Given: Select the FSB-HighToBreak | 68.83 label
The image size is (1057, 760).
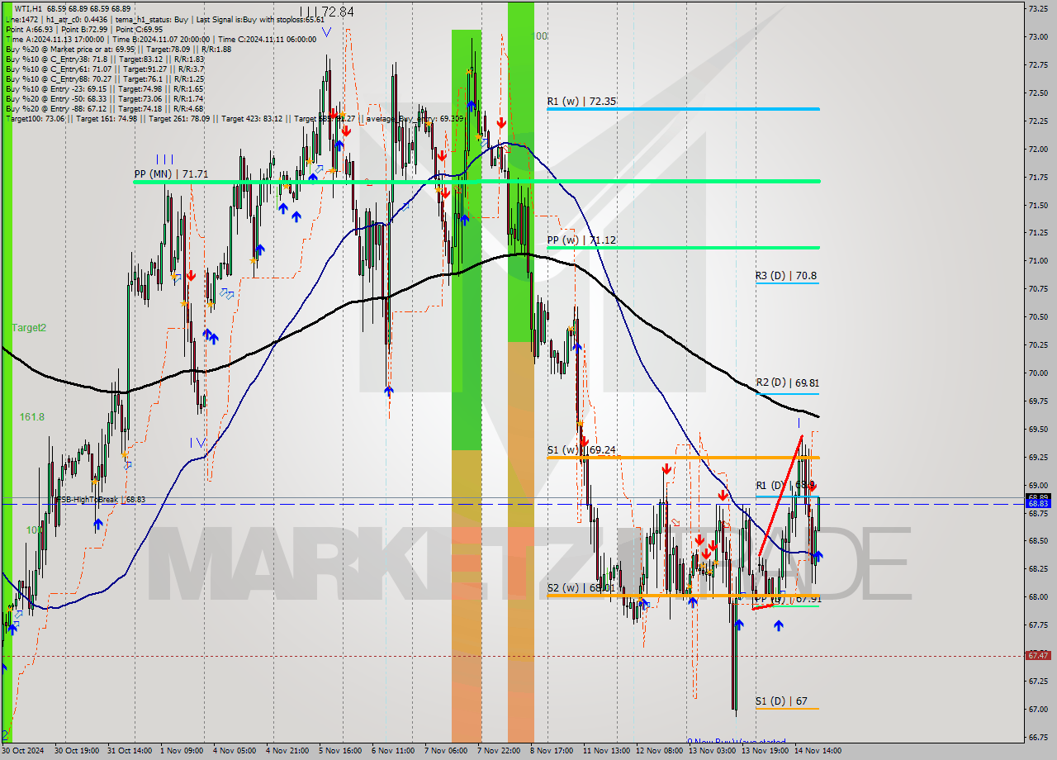Looking at the screenshot, I should (x=100, y=500).
